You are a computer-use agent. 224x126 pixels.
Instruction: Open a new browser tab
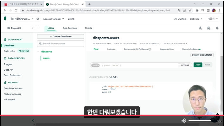[89, 4]
